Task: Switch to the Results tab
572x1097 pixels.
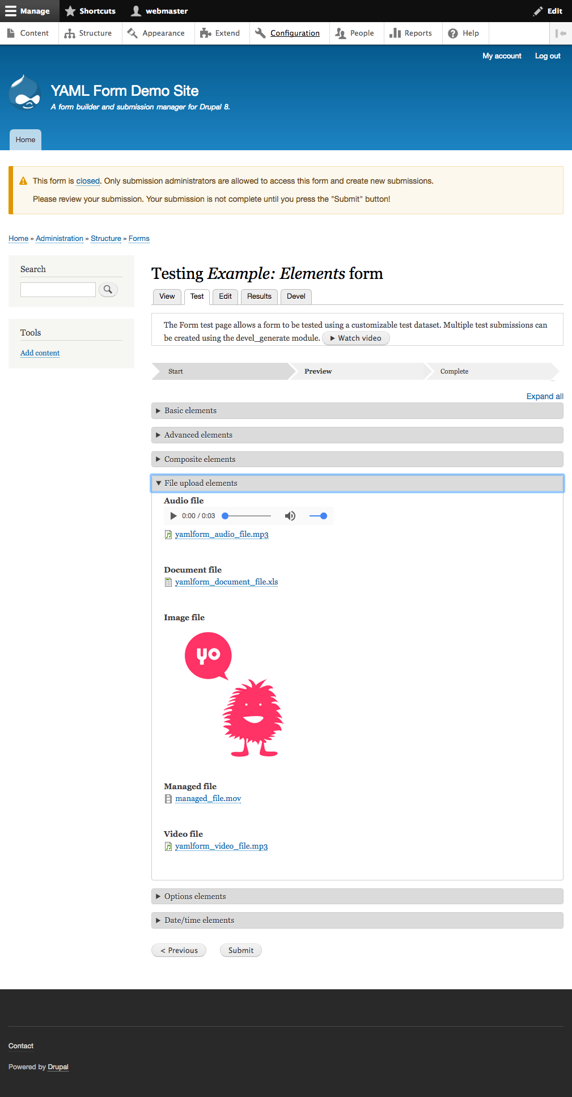Action: point(259,297)
